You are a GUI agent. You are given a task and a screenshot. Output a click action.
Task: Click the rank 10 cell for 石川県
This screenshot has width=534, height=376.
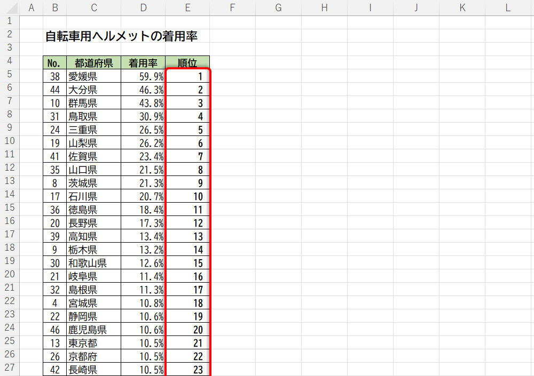tap(187, 196)
